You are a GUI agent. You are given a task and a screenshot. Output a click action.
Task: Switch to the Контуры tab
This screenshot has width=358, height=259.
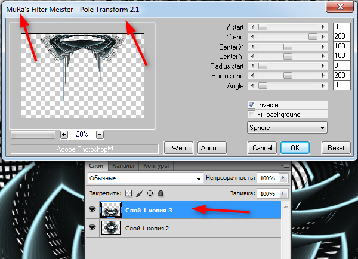point(156,166)
